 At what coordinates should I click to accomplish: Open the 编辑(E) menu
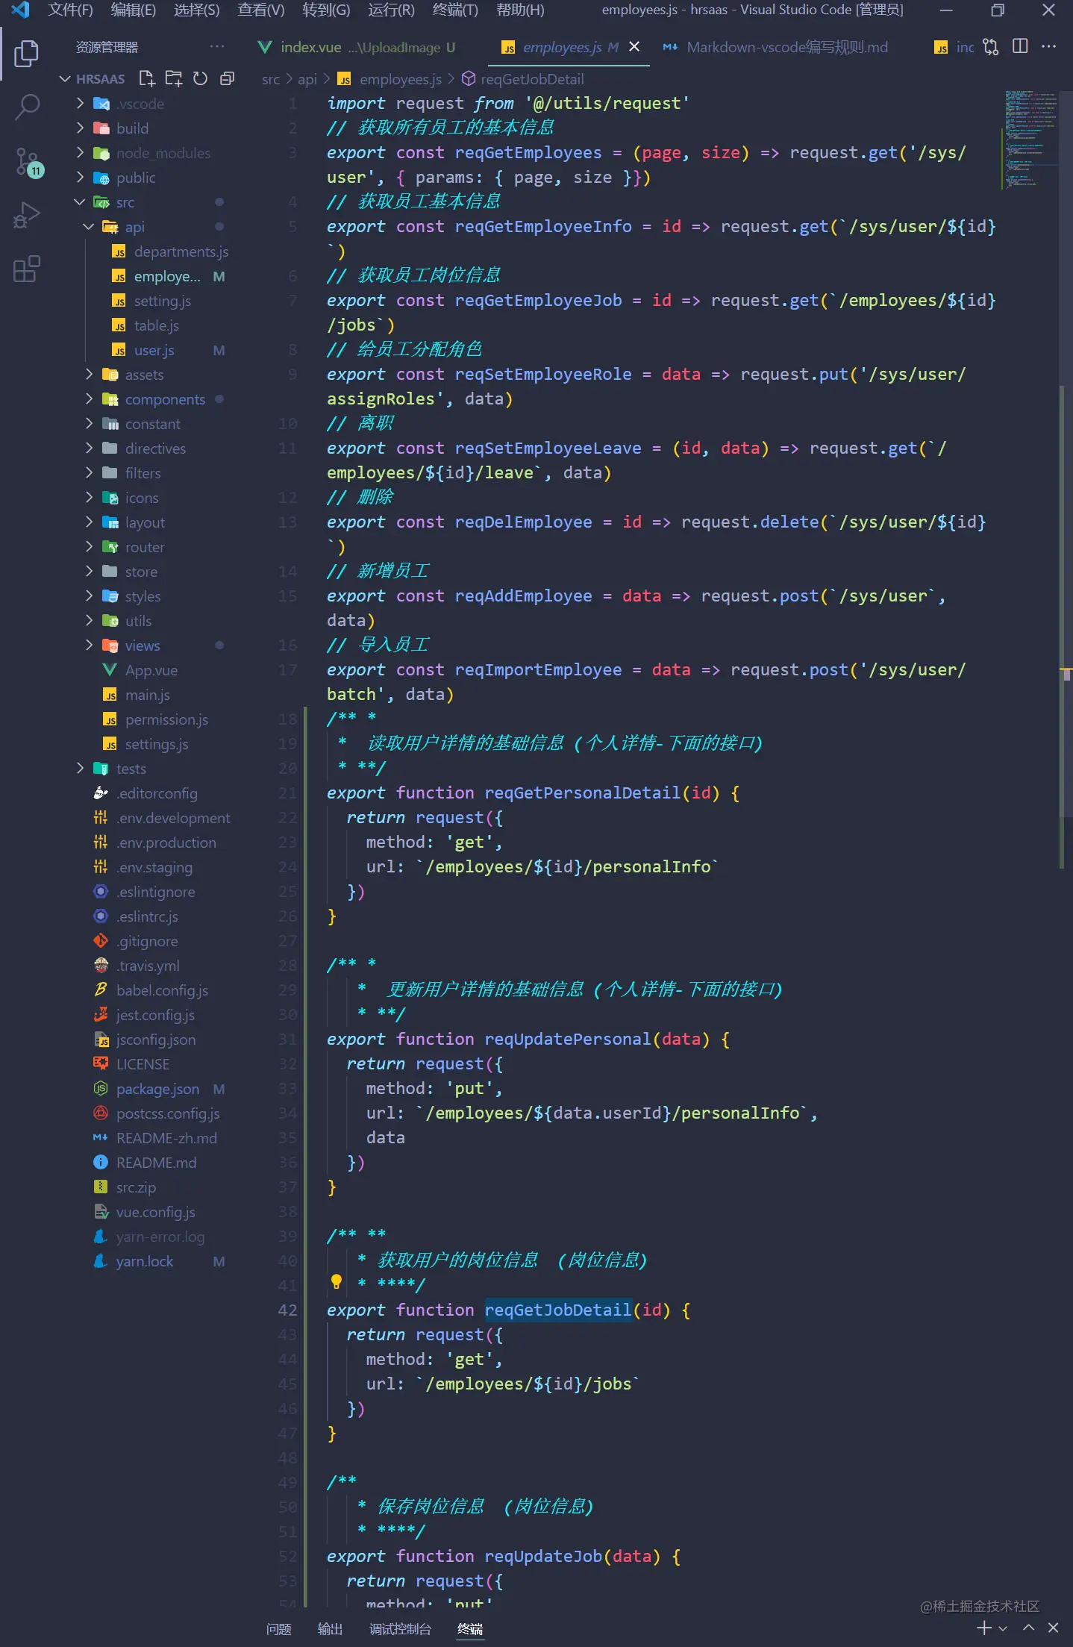pyautogui.click(x=134, y=10)
